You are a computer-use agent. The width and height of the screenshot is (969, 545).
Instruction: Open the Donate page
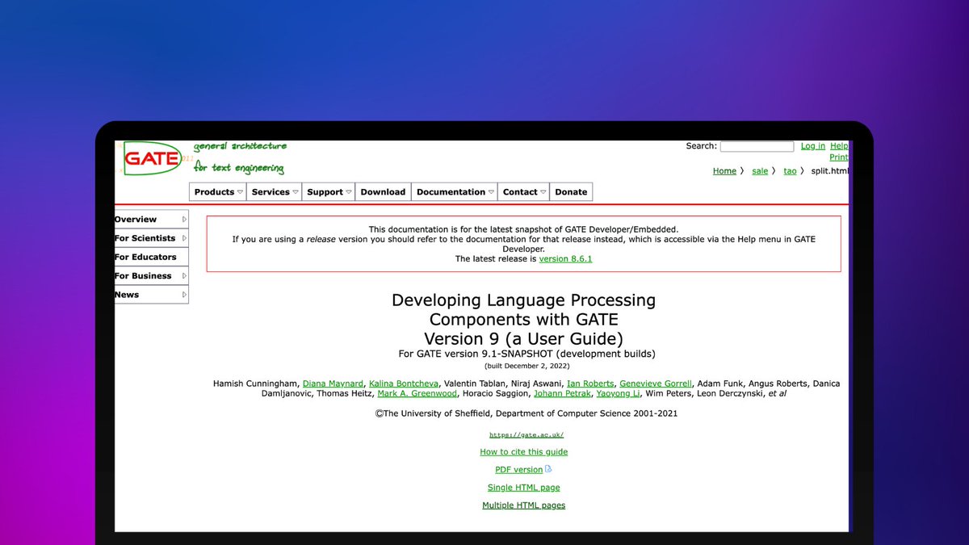tap(571, 192)
